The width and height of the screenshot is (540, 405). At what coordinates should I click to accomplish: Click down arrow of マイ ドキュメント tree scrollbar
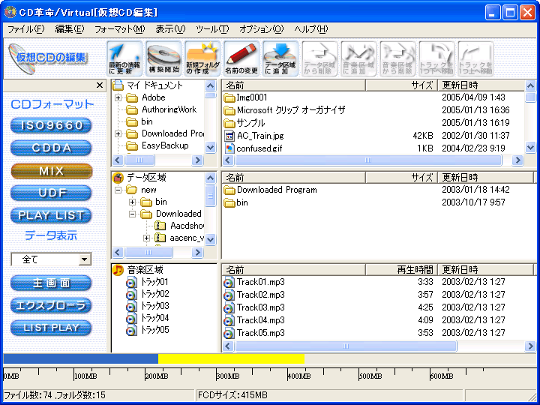coord(211,148)
